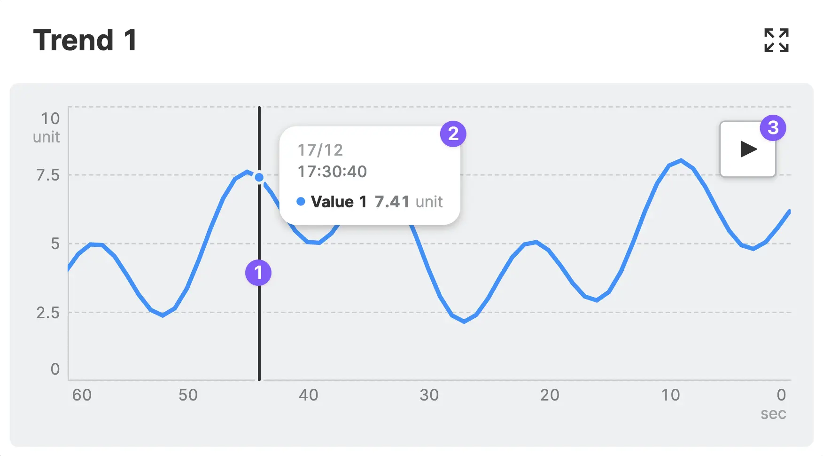
Task: Click the sec unit label under the time axis
Action: tap(773, 414)
